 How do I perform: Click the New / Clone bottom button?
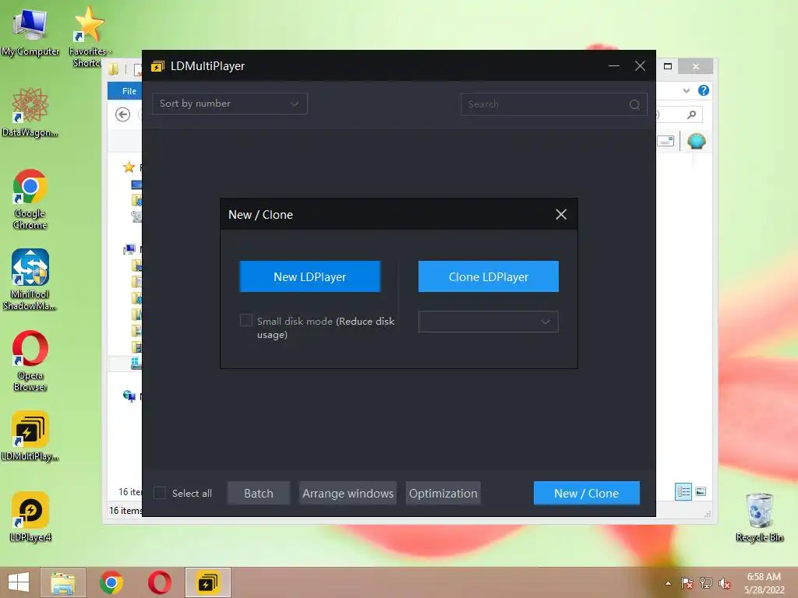[x=586, y=493]
